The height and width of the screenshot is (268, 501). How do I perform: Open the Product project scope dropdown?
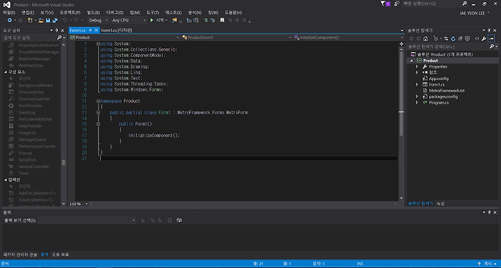[125, 38]
